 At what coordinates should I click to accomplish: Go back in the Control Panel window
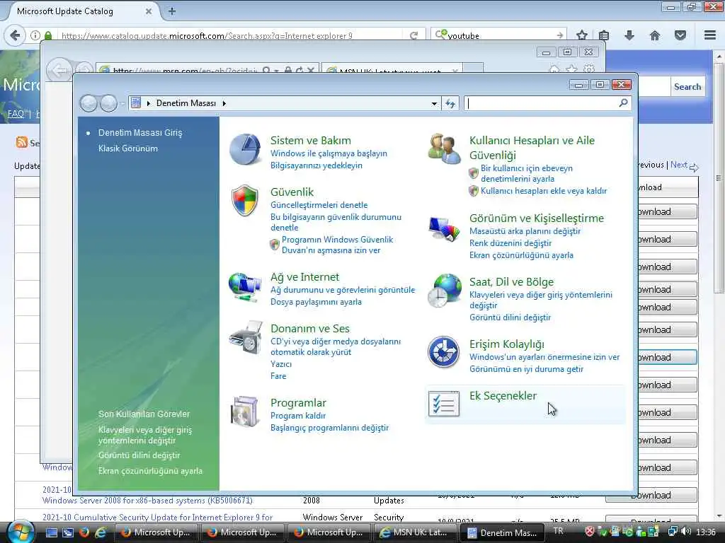click(x=89, y=103)
